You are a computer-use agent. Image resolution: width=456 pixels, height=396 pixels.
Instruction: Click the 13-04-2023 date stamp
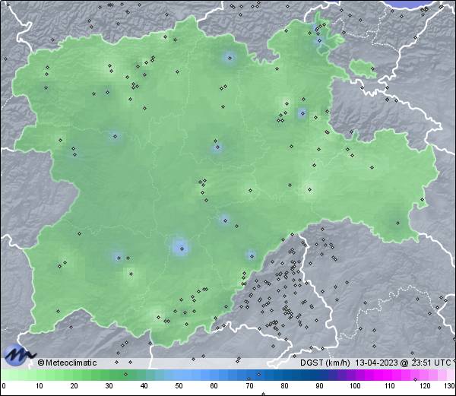point(377,363)
